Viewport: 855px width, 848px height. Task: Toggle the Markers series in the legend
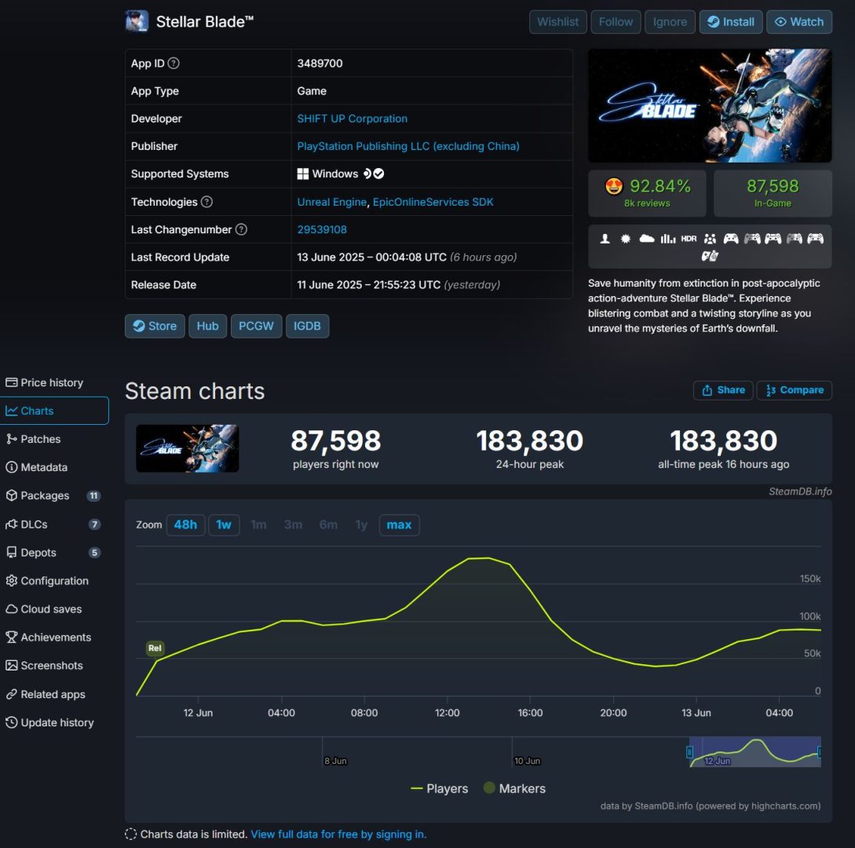[x=514, y=788]
